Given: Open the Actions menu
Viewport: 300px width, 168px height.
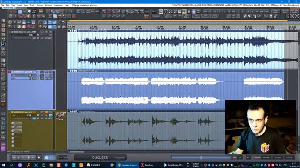Looking at the screenshot, I should pos(48,5).
